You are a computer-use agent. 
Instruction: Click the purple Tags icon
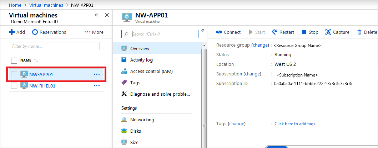[124, 83]
